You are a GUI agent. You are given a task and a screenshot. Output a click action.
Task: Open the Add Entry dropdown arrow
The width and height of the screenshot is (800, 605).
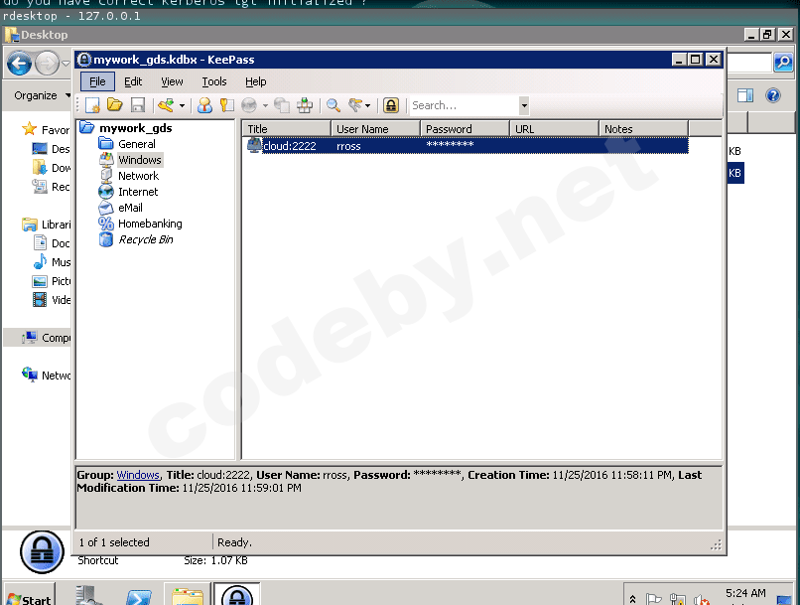click(x=182, y=105)
